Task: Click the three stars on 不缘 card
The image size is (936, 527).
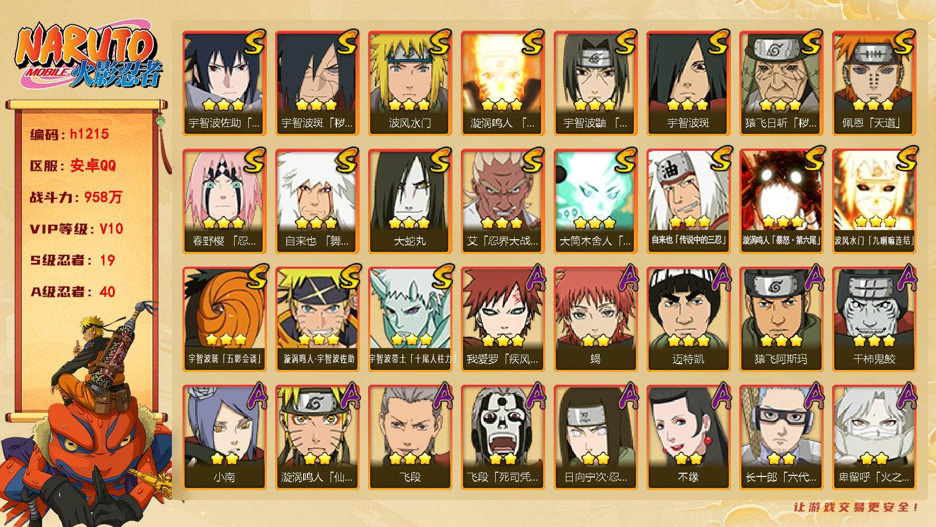Action: tap(688, 458)
